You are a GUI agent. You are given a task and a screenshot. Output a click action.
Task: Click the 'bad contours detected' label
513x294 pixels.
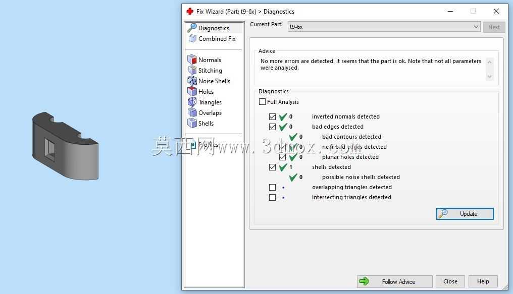[x=351, y=137]
